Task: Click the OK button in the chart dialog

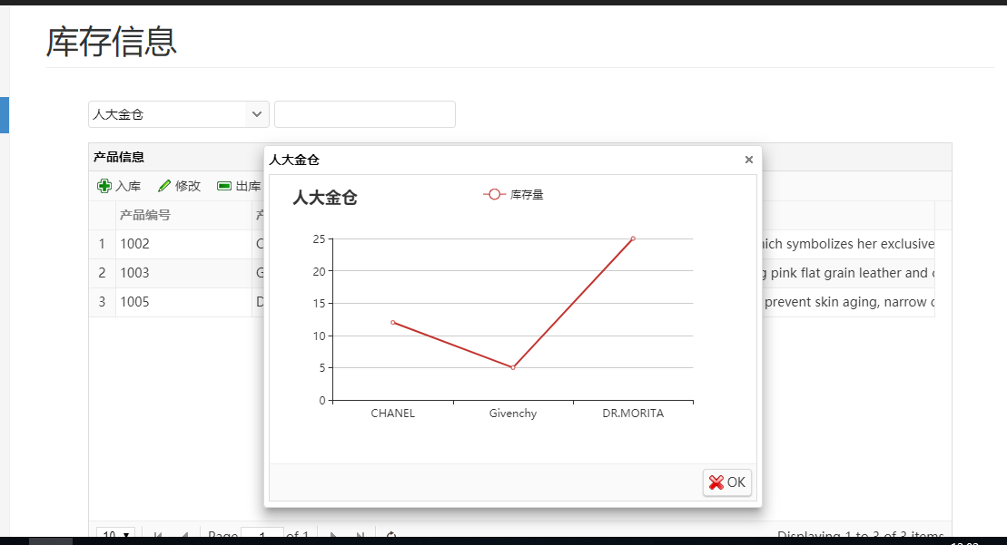Action: click(x=727, y=482)
